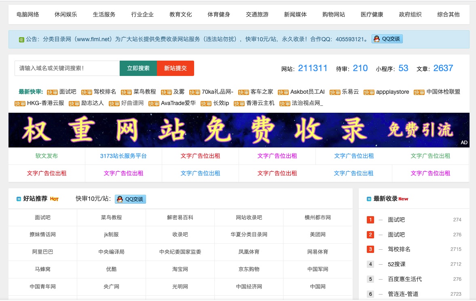Click the 新站提交 button
476x301 pixels.
tap(176, 68)
